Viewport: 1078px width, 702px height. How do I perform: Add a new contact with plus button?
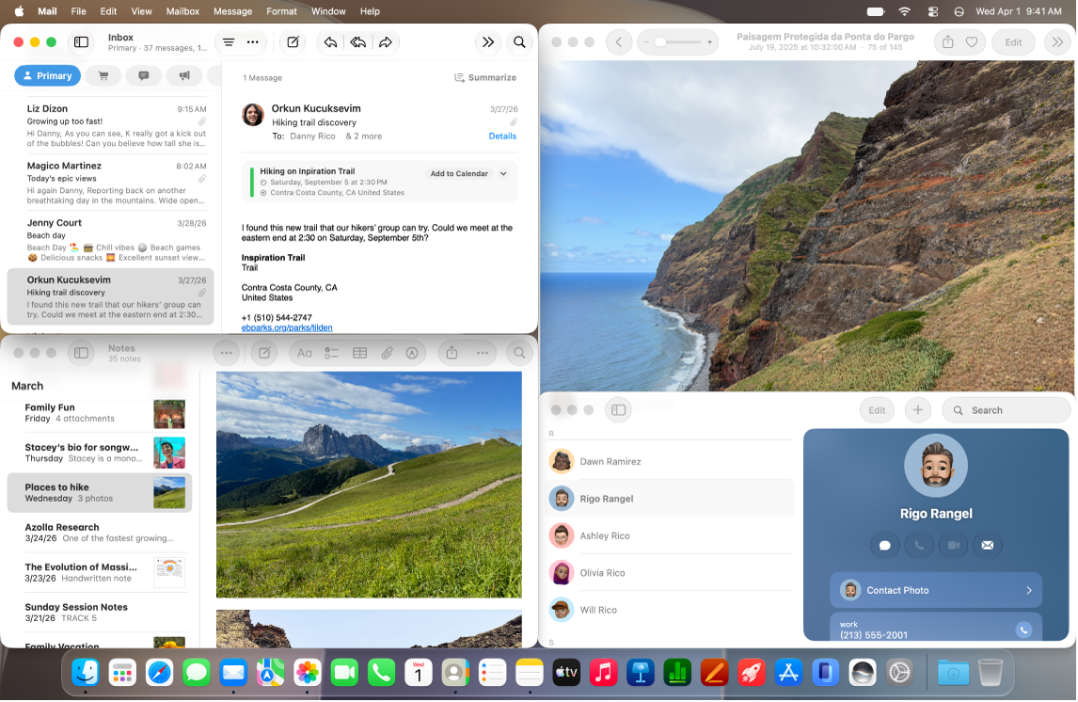click(918, 410)
